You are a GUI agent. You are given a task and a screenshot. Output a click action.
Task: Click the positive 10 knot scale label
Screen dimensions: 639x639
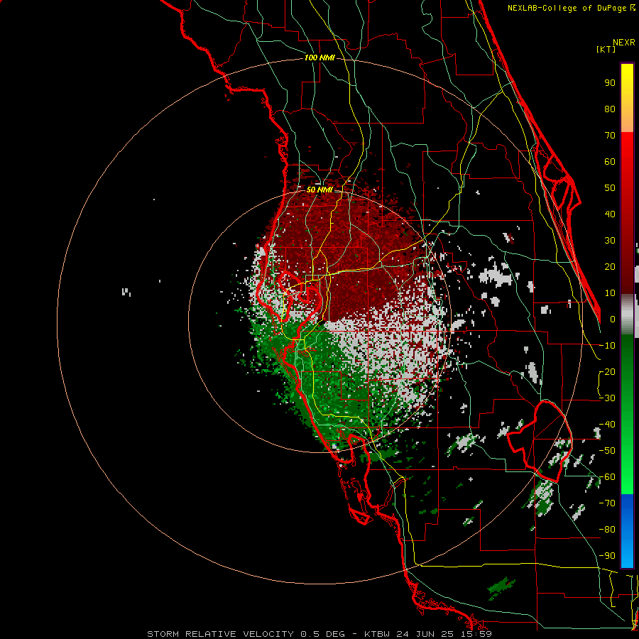tap(610, 293)
